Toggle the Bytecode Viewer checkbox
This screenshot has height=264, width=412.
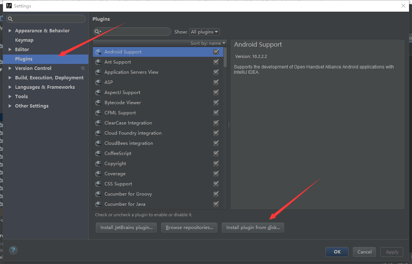coord(216,102)
